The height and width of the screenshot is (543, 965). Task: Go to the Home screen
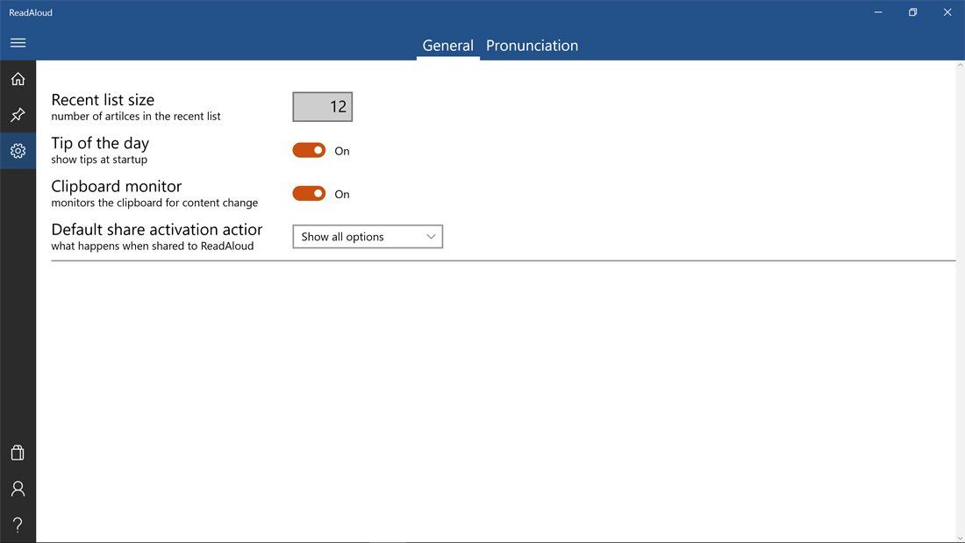coord(18,78)
